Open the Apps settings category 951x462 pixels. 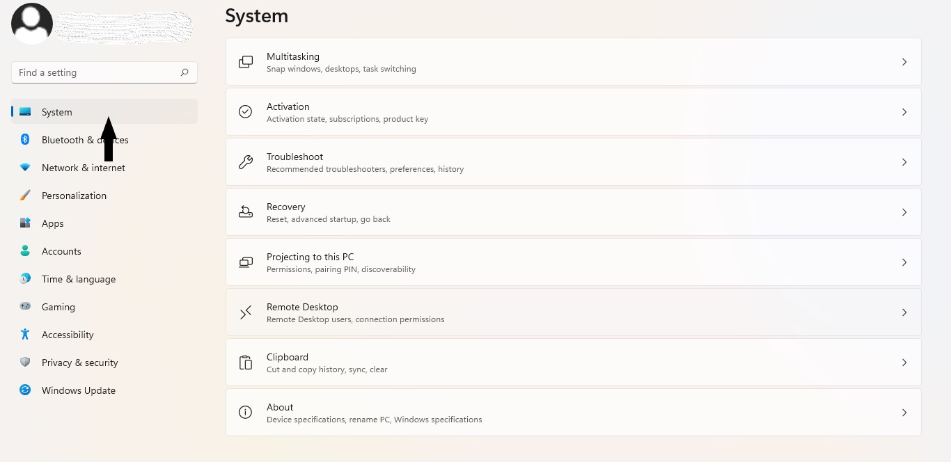click(53, 223)
